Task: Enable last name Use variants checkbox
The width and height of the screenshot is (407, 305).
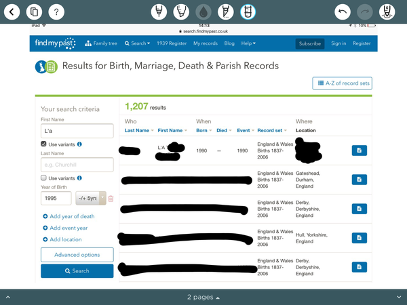Action: (x=44, y=178)
